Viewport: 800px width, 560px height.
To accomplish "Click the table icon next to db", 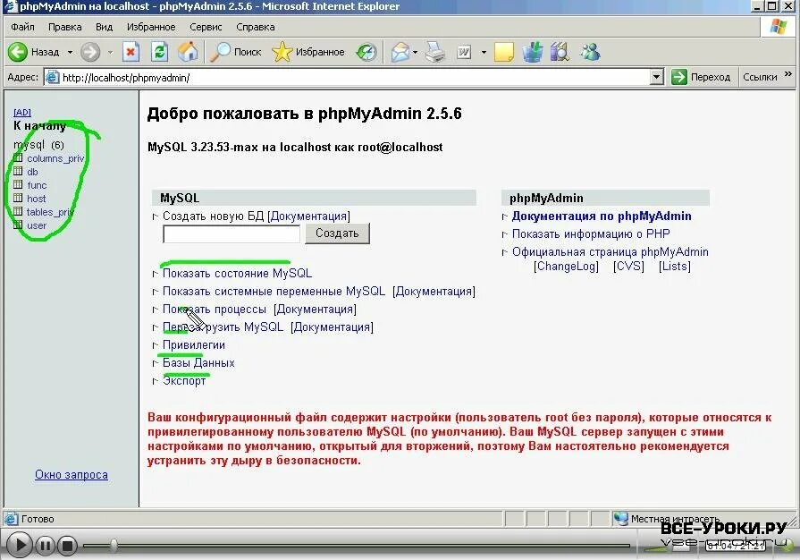I will pos(18,171).
